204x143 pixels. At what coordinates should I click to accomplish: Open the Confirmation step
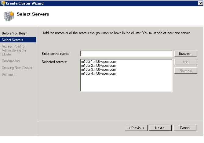11,61
